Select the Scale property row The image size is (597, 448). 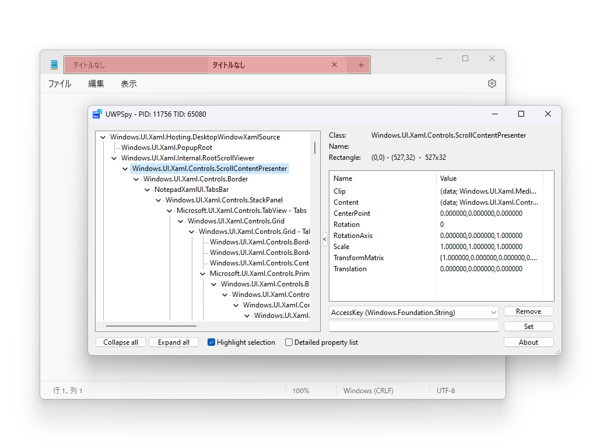tap(436, 247)
